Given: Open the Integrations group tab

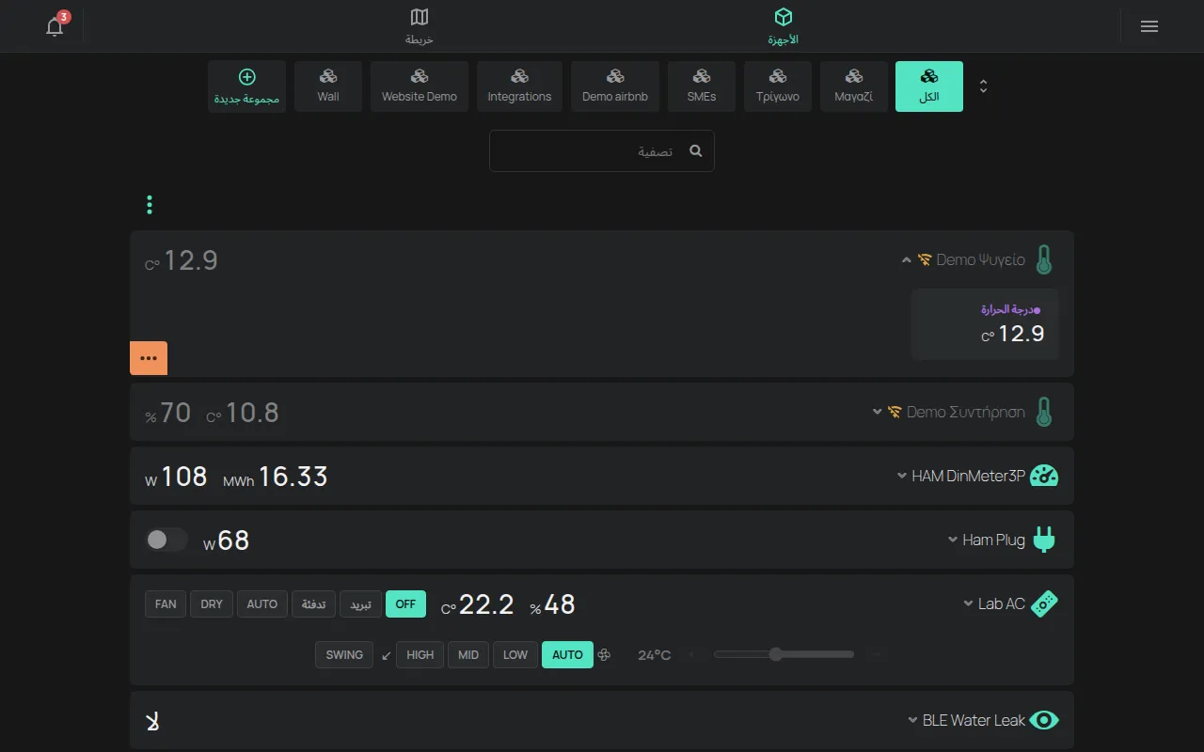Looking at the screenshot, I should pyautogui.click(x=519, y=86).
